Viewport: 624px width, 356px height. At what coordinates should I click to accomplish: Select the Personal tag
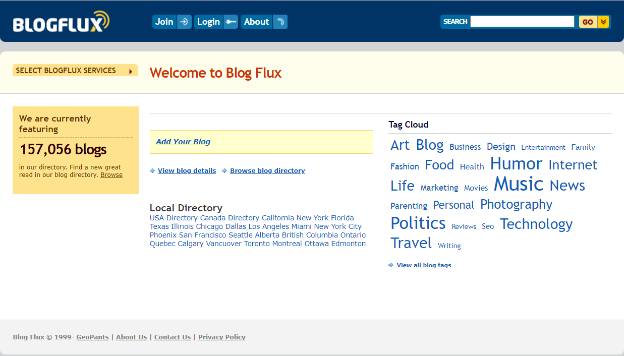point(453,205)
